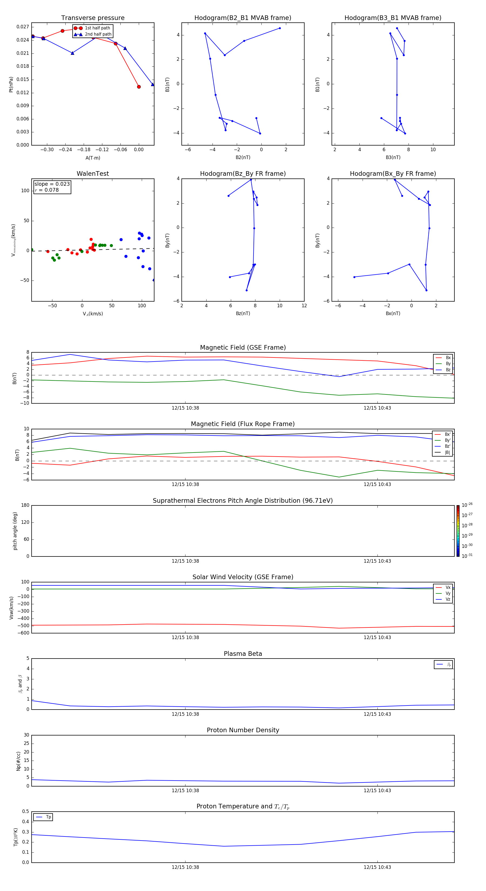Click the "Magnetic Field (GSE Frame)" title
The image size is (486, 891).
point(243,347)
